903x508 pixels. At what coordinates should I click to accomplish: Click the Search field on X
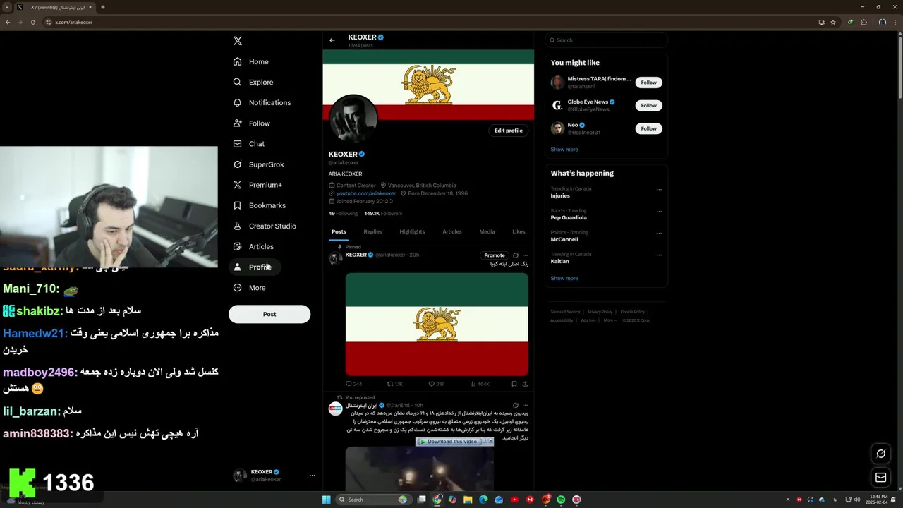pos(606,40)
